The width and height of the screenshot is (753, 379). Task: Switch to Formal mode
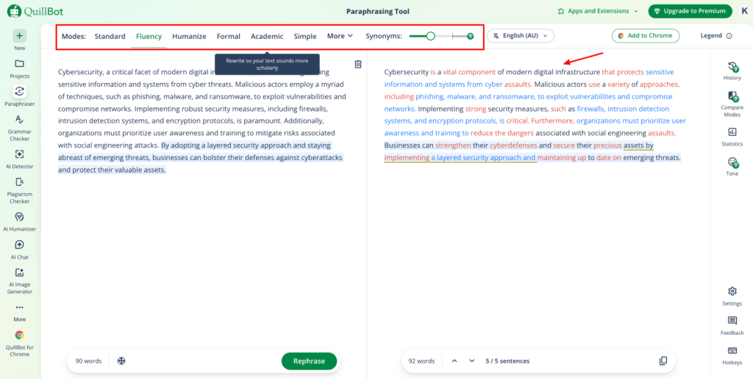click(229, 36)
